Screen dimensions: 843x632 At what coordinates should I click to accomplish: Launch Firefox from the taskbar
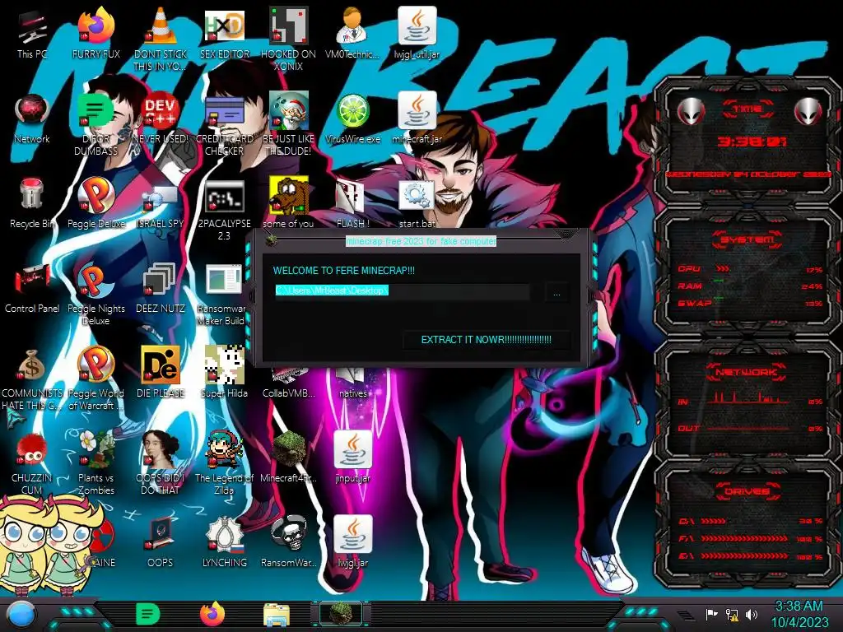[212, 614]
